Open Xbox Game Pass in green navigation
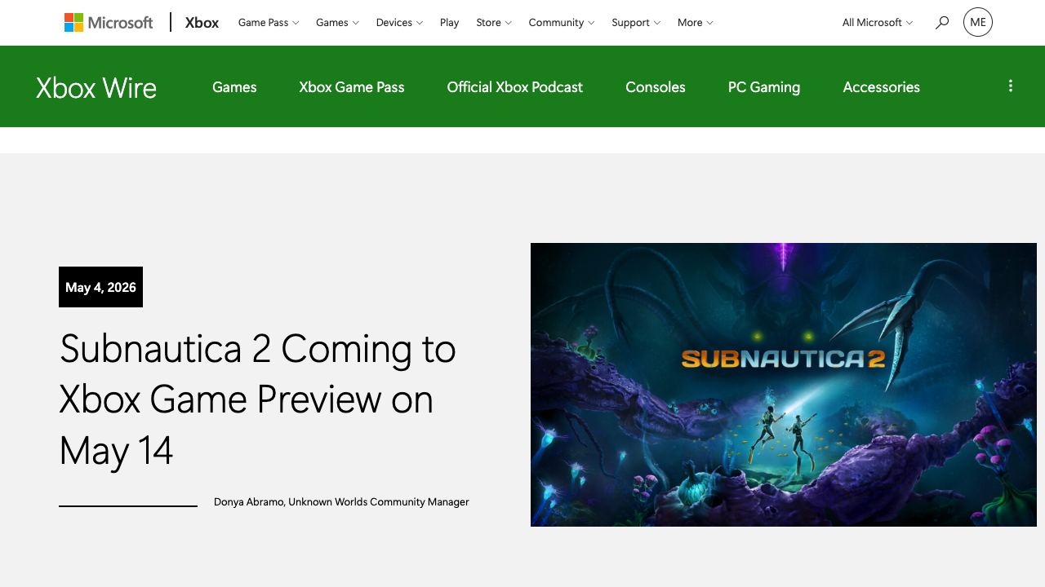 [352, 87]
